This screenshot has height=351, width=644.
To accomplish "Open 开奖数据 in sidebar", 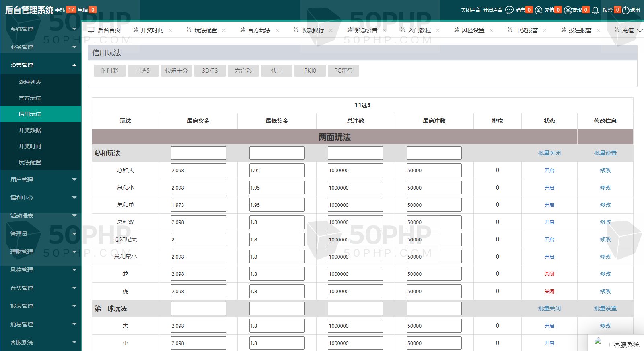I will (x=30, y=130).
